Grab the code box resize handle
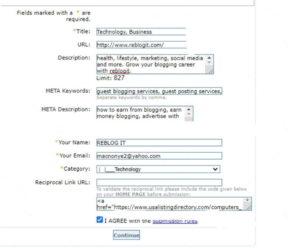The height and width of the screenshot is (248, 290). [248, 207]
